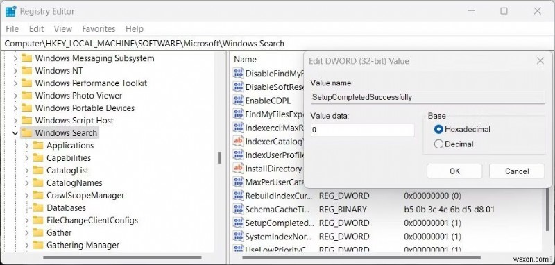Screen dimensions: 555x265
Task: Cancel the Edit DWORD dialog
Action: (x=517, y=171)
